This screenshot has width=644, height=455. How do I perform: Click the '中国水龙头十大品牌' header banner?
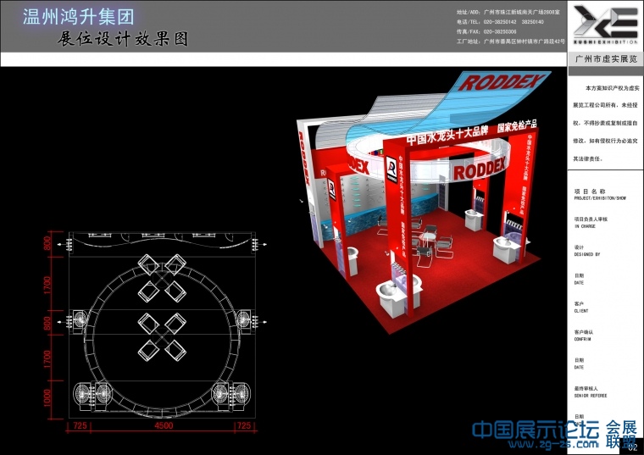point(447,135)
